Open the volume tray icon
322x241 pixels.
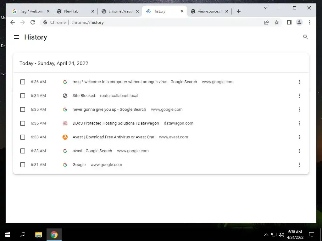(281, 235)
